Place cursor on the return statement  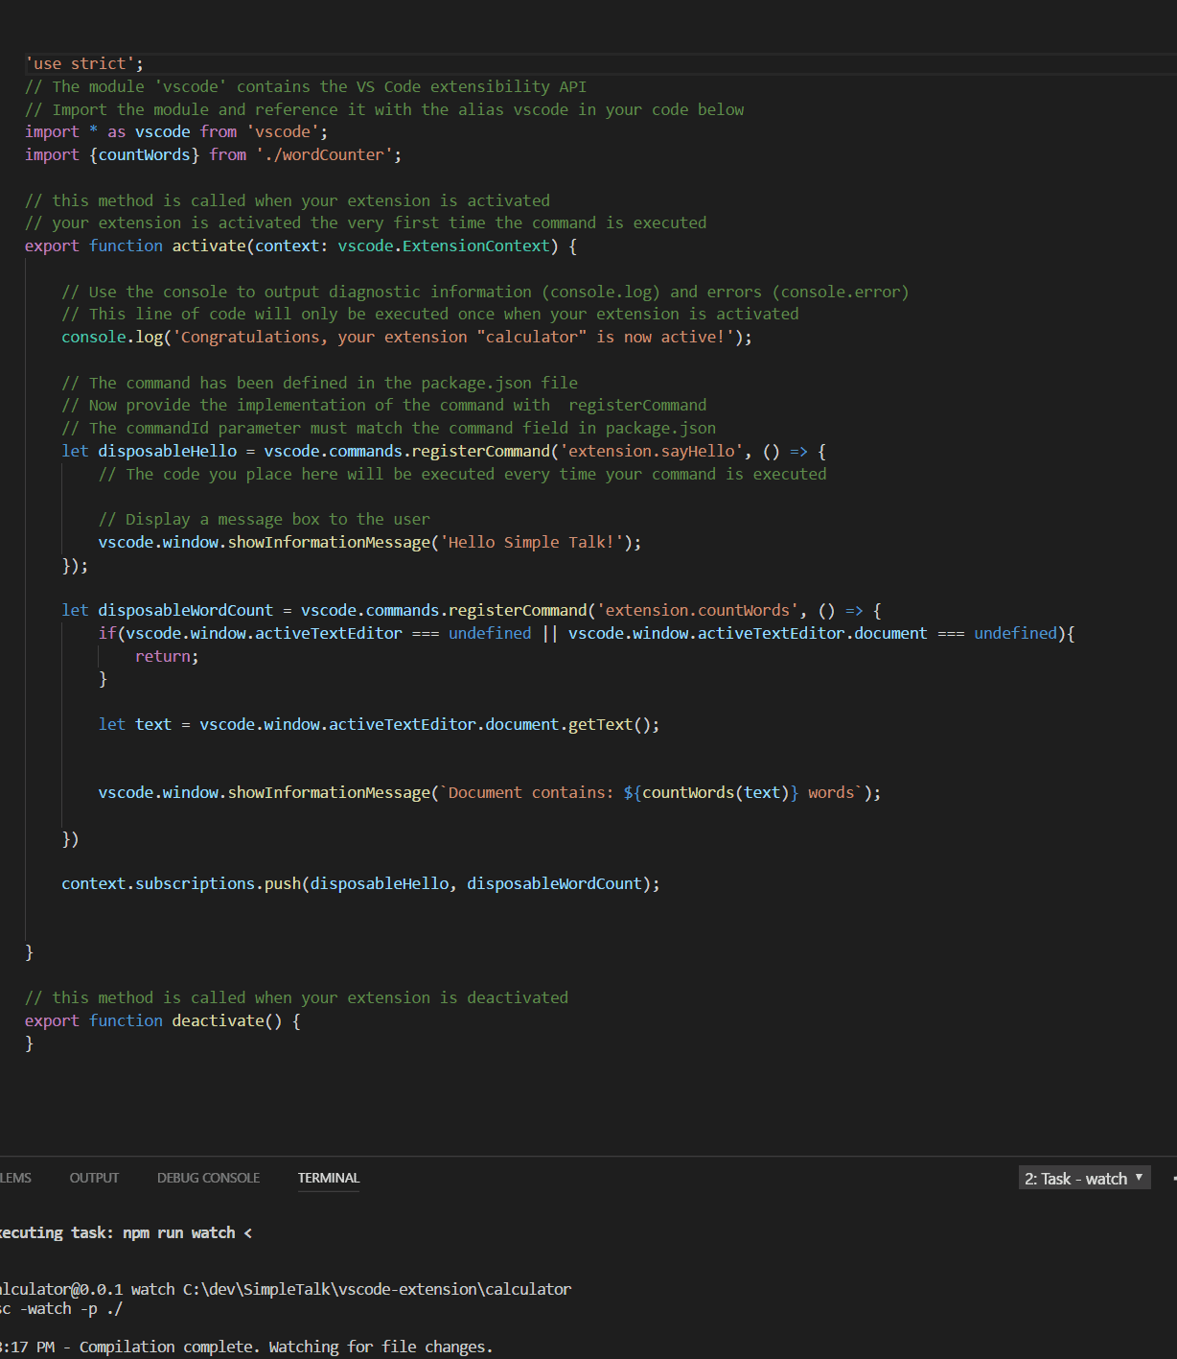pyautogui.click(x=165, y=657)
